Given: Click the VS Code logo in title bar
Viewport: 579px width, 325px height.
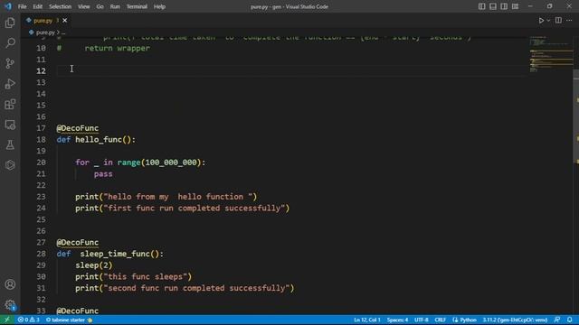Looking at the screenshot, I should pos(8,6).
